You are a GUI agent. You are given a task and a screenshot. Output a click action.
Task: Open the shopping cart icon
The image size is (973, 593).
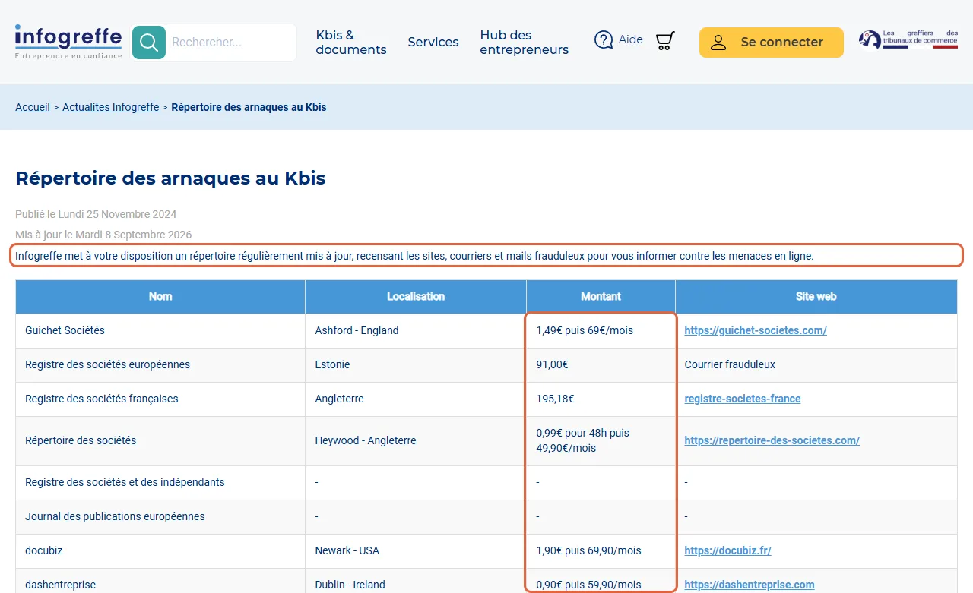click(x=665, y=40)
